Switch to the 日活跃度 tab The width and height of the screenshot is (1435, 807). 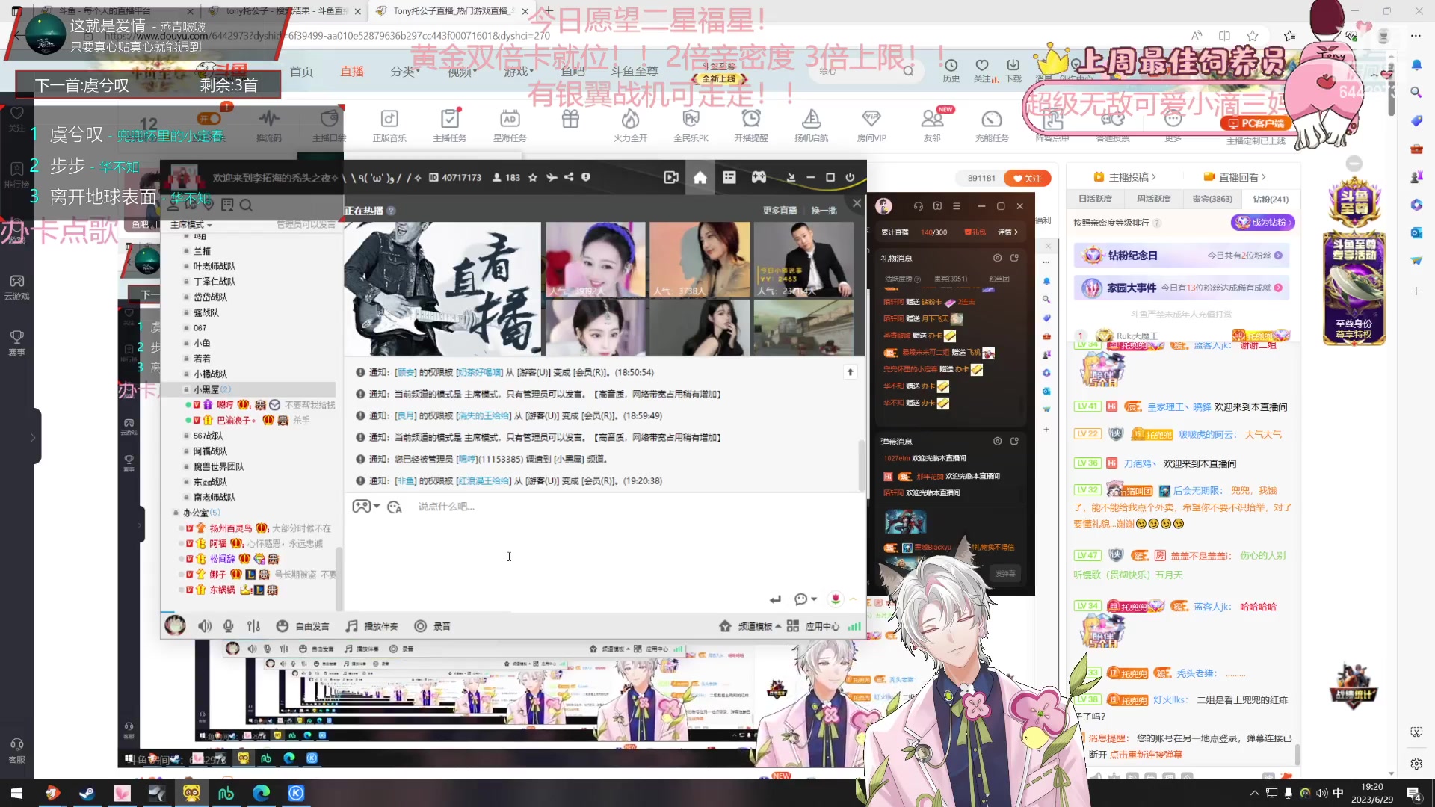(x=1095, y=199)
